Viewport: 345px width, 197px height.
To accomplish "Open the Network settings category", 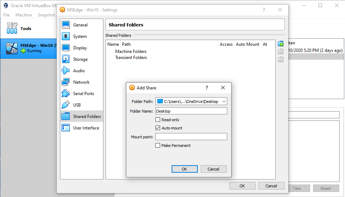I will pyautogui.click(x=81, y=82).
